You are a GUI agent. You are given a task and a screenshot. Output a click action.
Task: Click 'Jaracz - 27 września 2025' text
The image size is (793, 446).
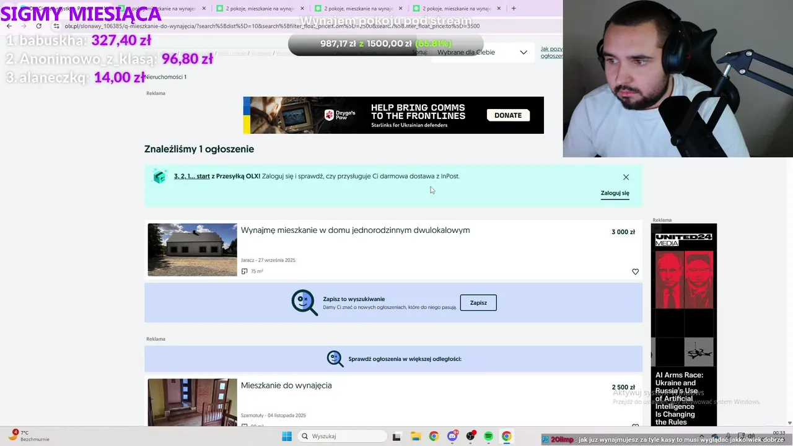tap(268, 260)
